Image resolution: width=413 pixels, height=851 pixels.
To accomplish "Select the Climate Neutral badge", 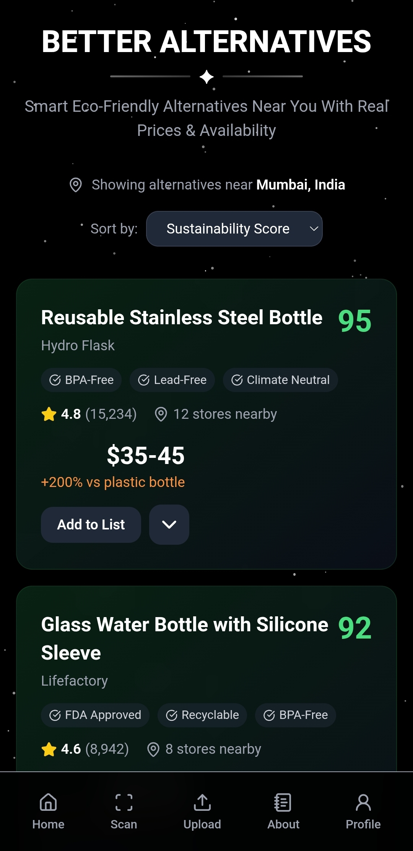I will coord(280,380).
